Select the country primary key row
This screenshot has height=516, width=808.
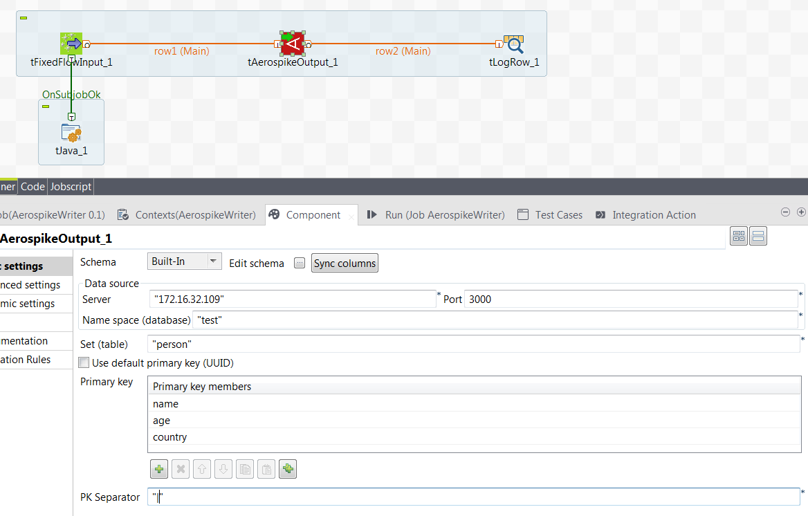point(474,436)
